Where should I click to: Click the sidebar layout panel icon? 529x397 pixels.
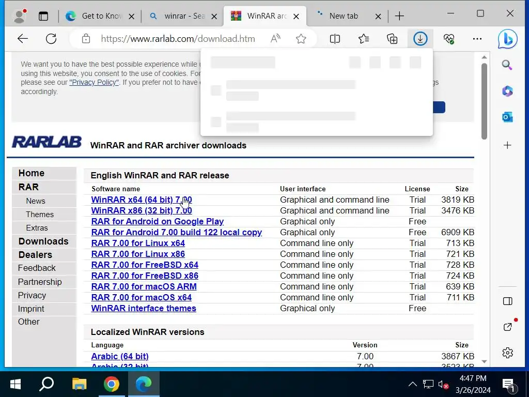pos(507,301)
